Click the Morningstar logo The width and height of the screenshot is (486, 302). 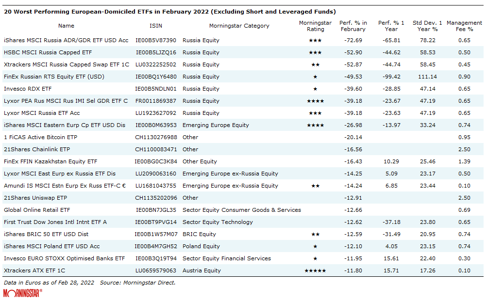[22, 293]
